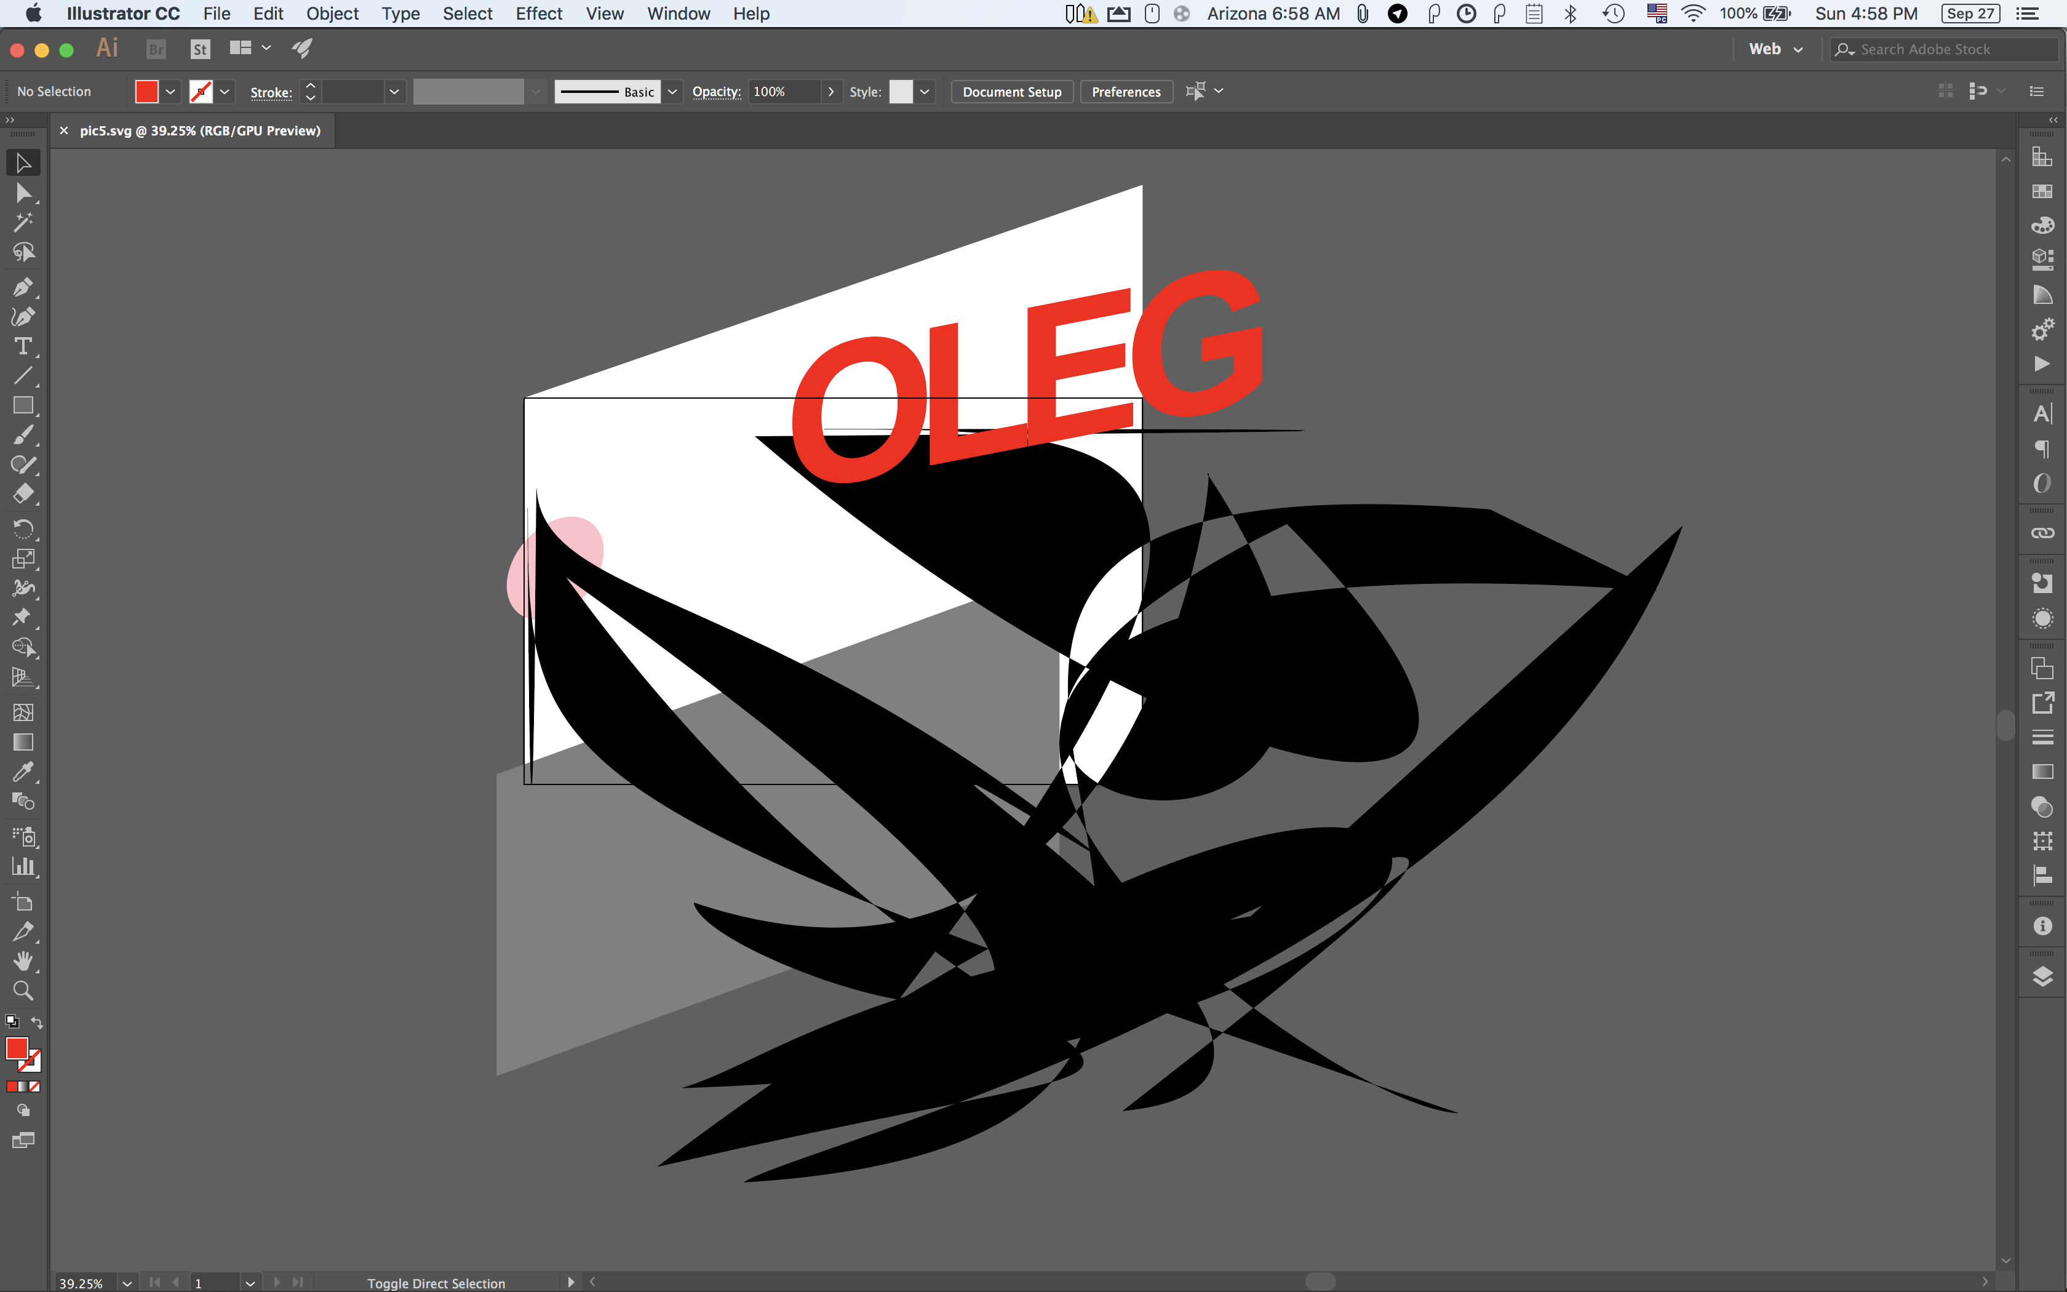Image resolution: width=2067 pixels, height=1292 pixels.
Task: Open the Opacity dropdown arrow
Action: click(830, 92)
